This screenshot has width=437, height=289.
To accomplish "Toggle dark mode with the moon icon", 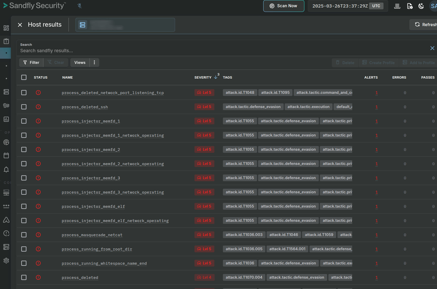I will (x=421, y=6).
